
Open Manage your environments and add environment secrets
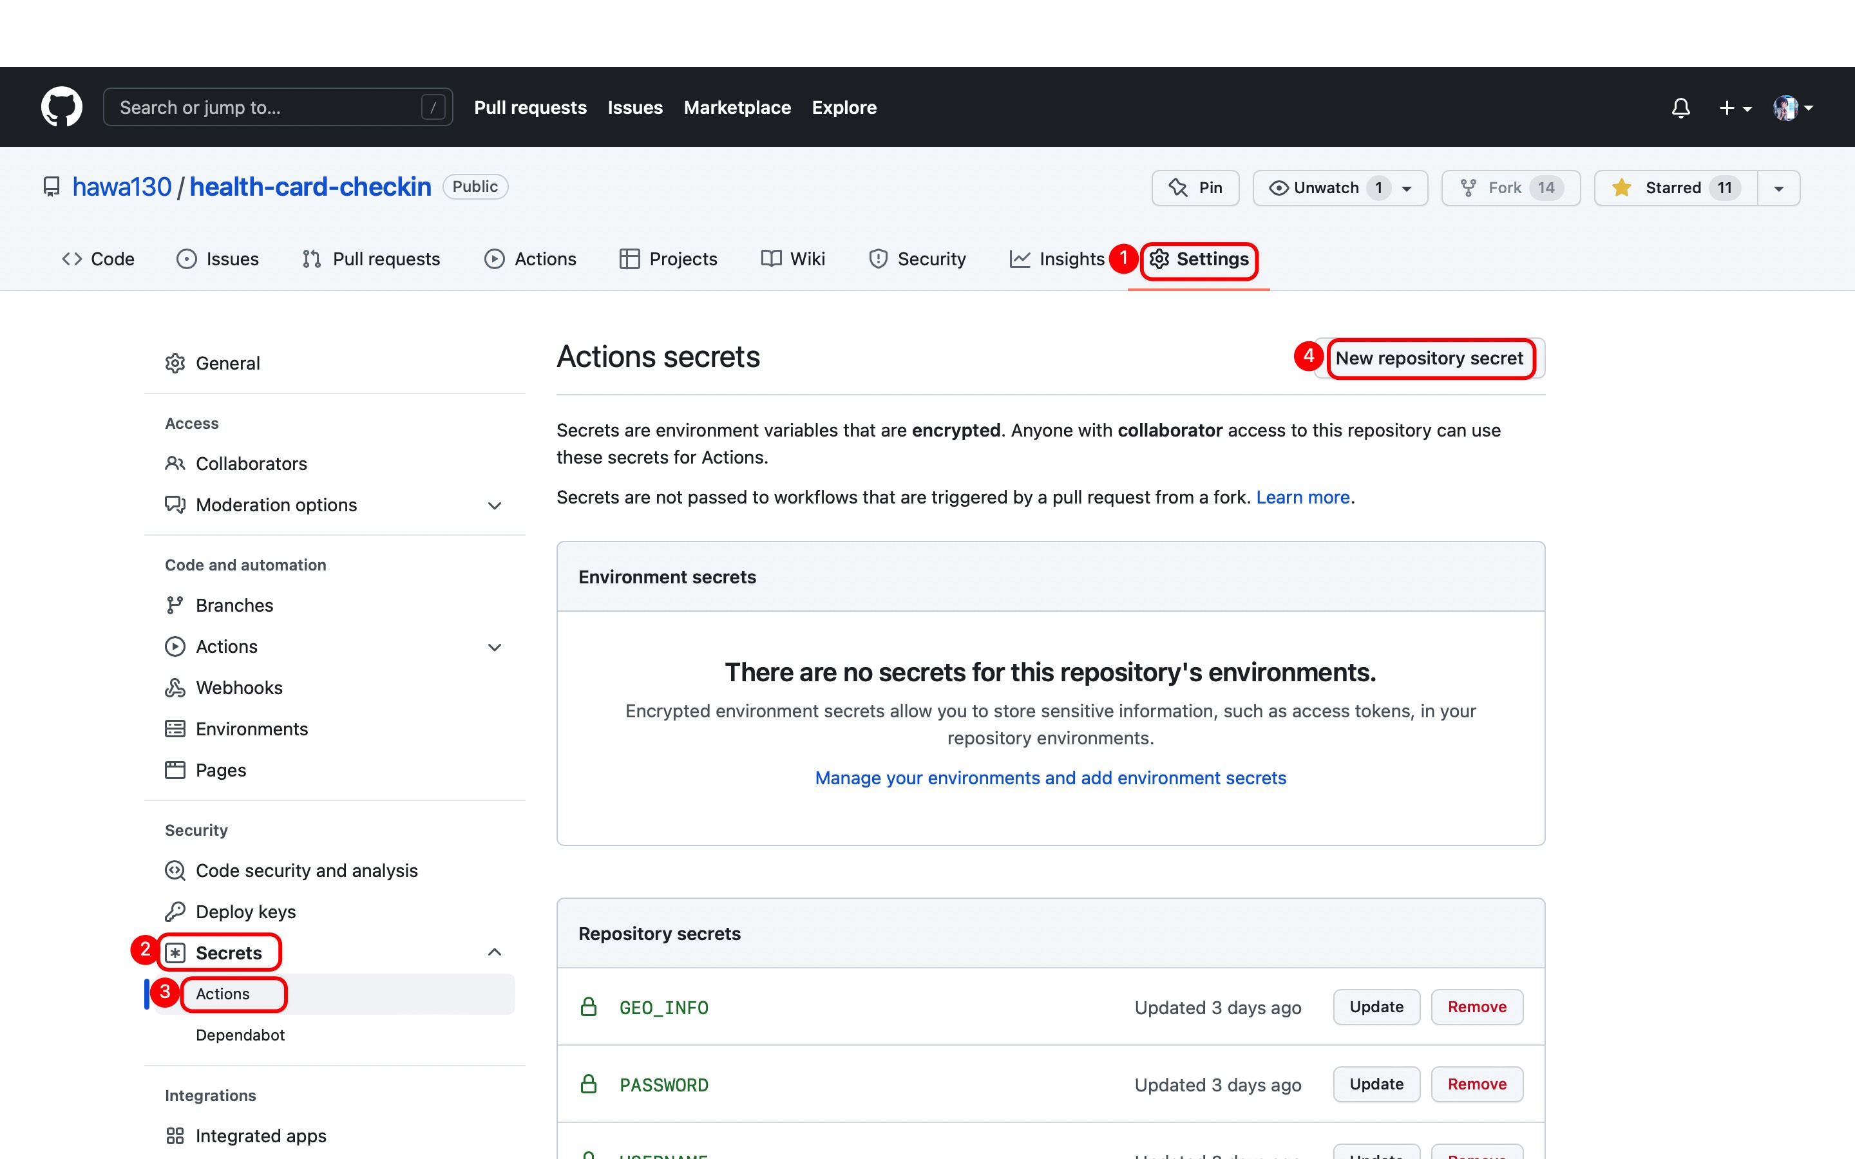click(x=1050, y=778)
